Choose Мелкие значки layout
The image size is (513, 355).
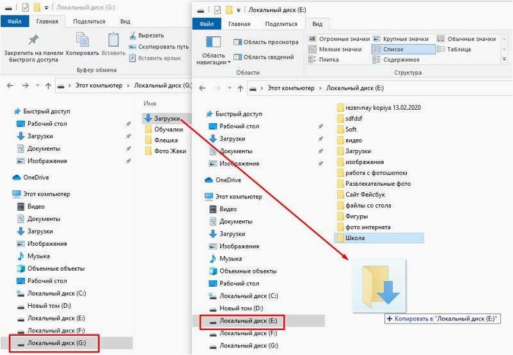pos(335,49)
